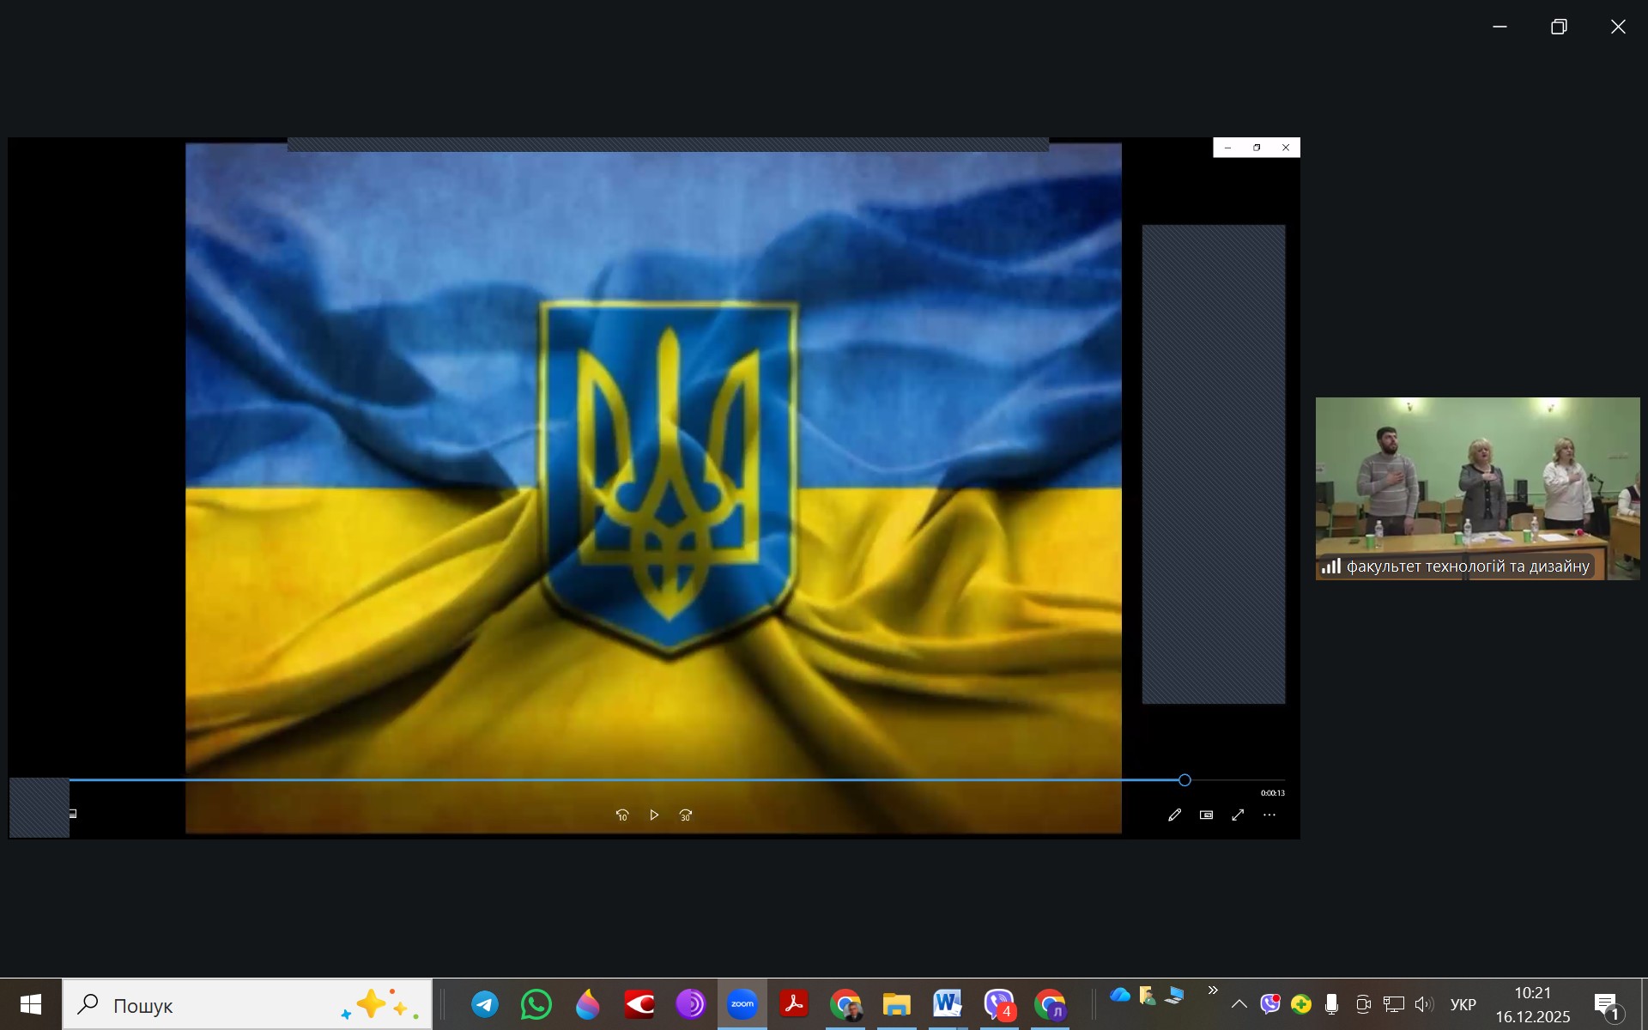This screenshot has width=1648, height=1030.
Task: Toggle mini view mode in the video player
Action: [1206, 815]
